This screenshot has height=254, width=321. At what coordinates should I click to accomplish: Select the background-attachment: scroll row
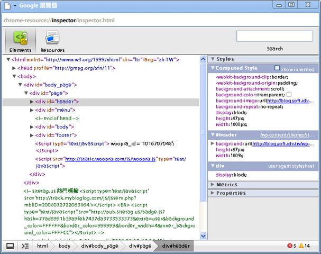point(250,89)
